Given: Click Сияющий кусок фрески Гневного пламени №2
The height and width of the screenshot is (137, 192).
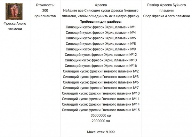Looking at the screenshot, I should (101, 71).
